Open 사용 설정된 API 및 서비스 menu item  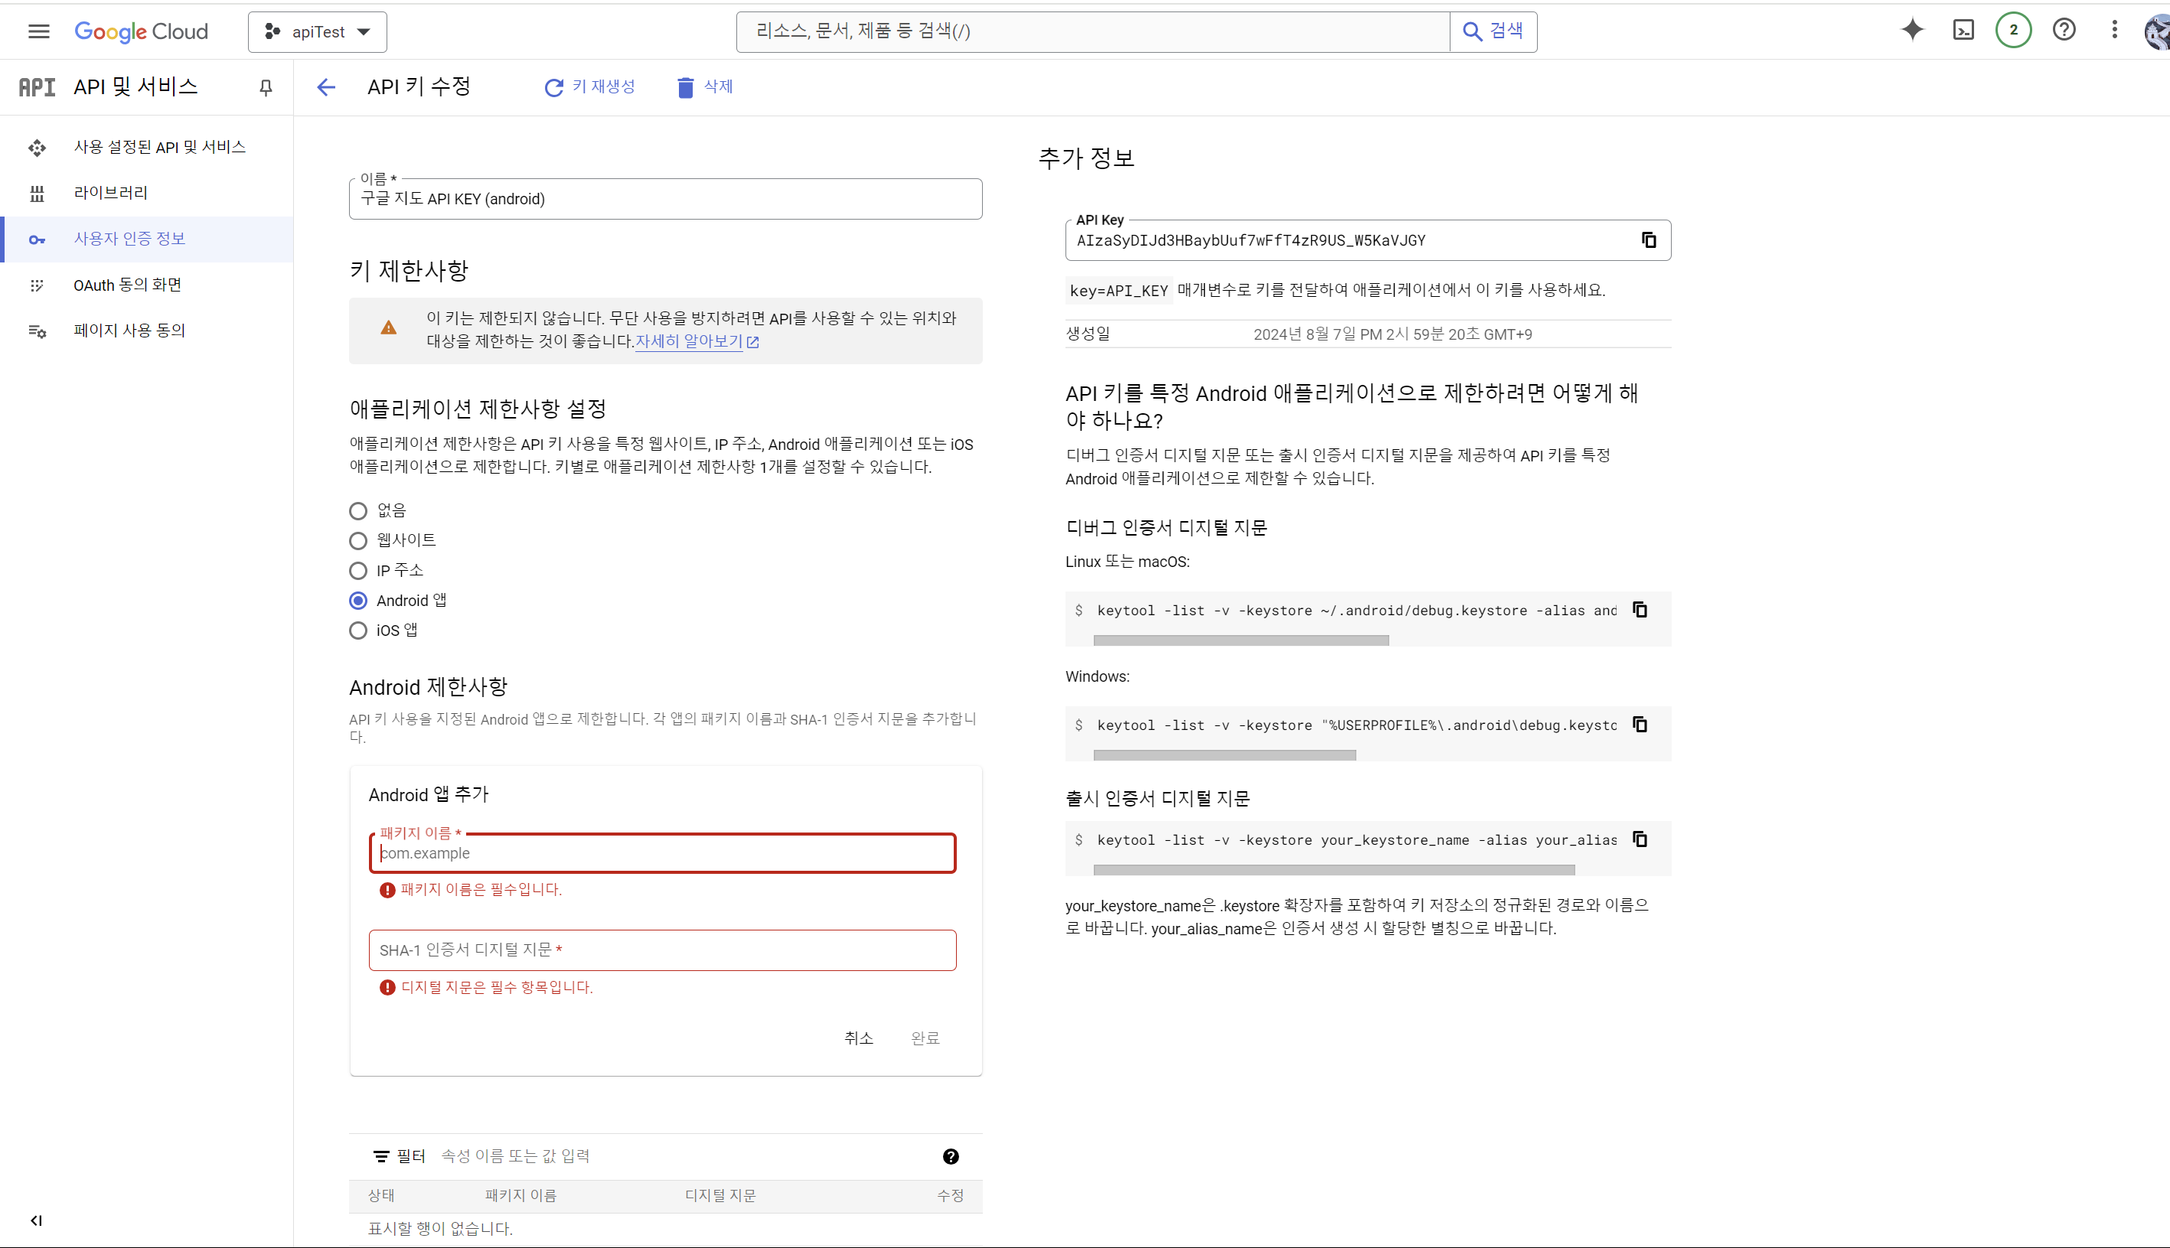coord(147,148)
